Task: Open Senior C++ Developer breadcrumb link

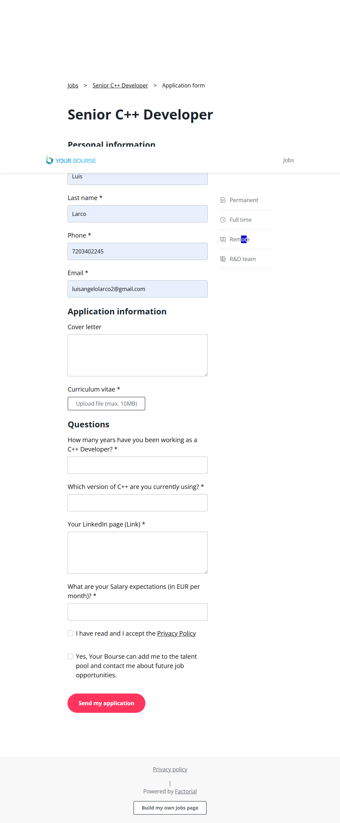Action: [x=120, y=85]
